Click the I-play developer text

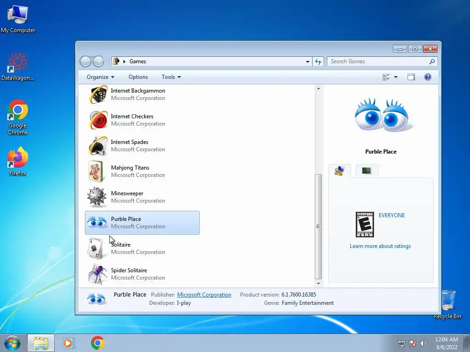click(184, 303)
